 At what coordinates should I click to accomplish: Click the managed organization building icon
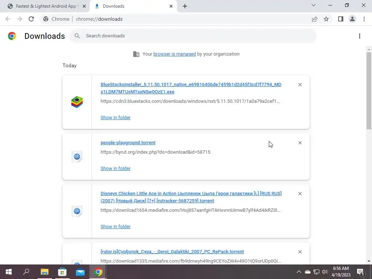(136, 54)
